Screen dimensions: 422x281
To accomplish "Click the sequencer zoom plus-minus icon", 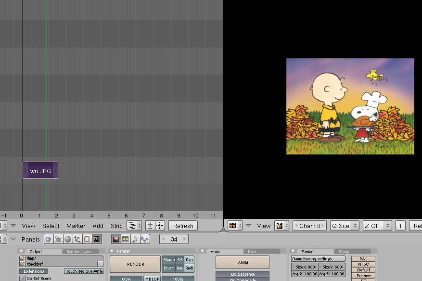I will pos(150,226).
